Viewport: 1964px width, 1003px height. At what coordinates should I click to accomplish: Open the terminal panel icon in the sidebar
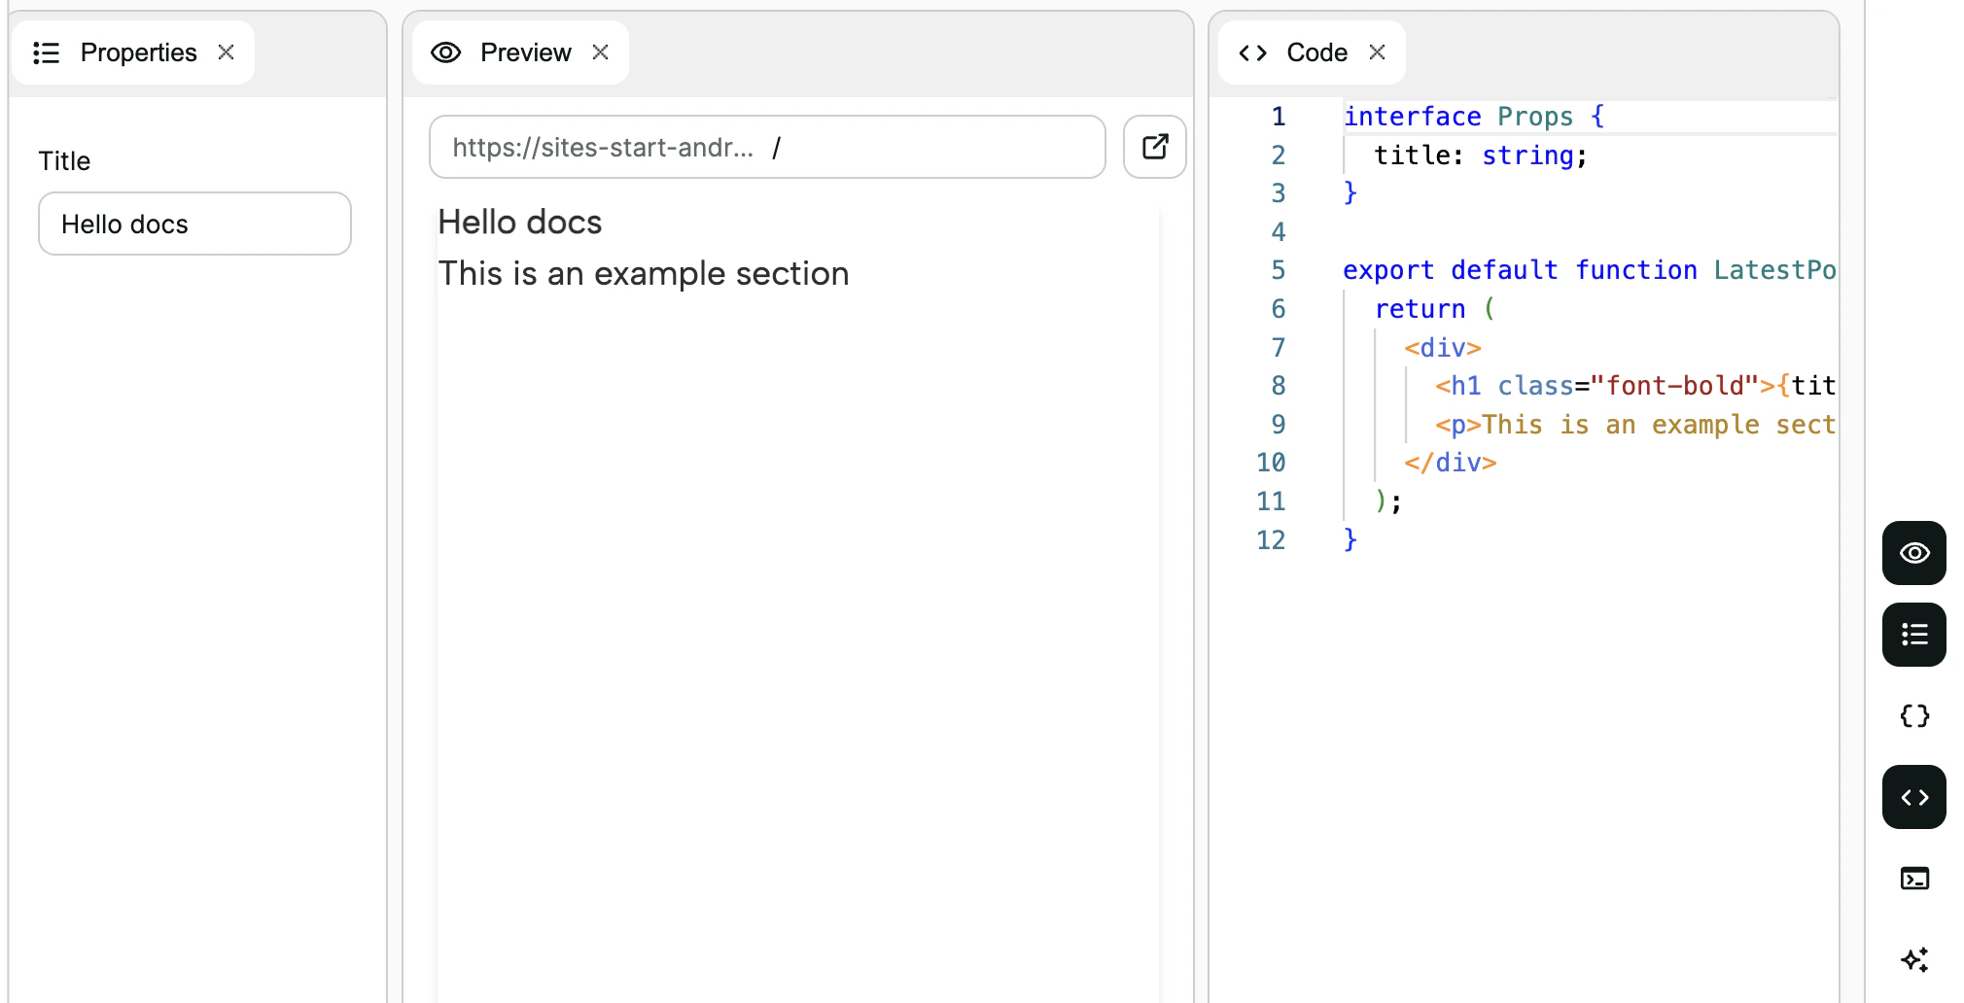pos(1913,879)
